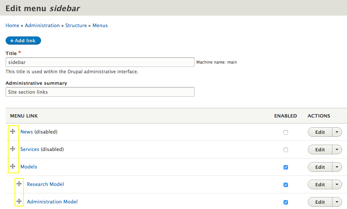
Task: Open the actions dropdown arrow for Models
Action: [337, 167]
